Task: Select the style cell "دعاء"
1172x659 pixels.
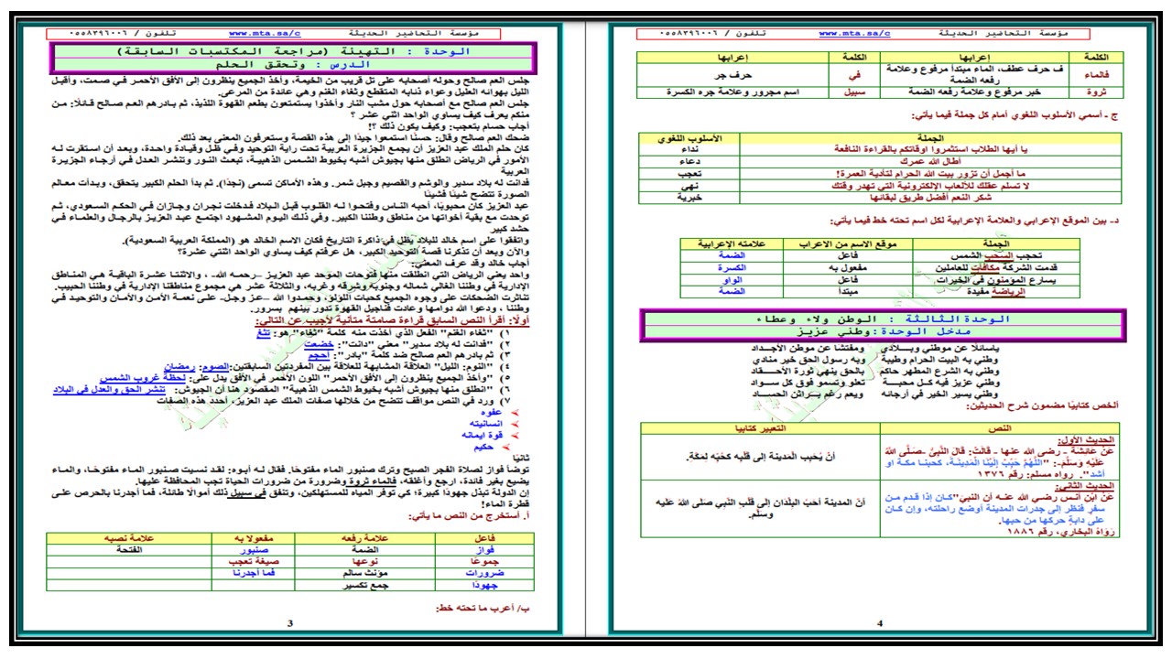Action: tap(689, 161)
